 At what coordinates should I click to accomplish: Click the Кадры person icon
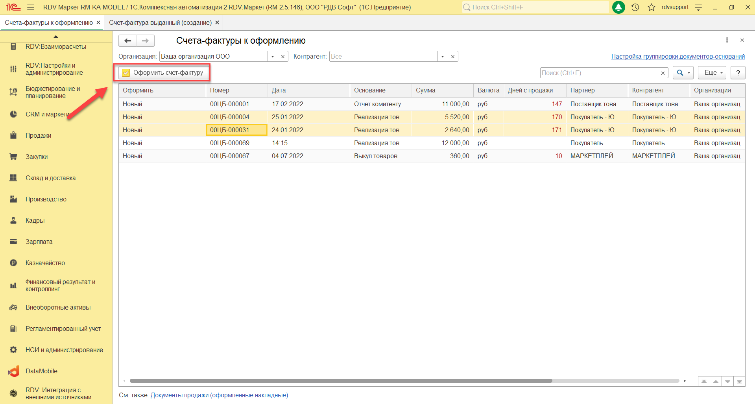pyautogui.click(x=13, y=220)
